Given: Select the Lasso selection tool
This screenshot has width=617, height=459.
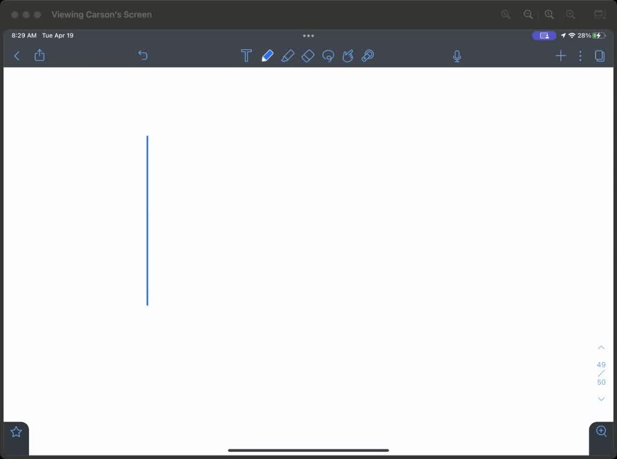Looking at the screenshot, I should 328,56.
